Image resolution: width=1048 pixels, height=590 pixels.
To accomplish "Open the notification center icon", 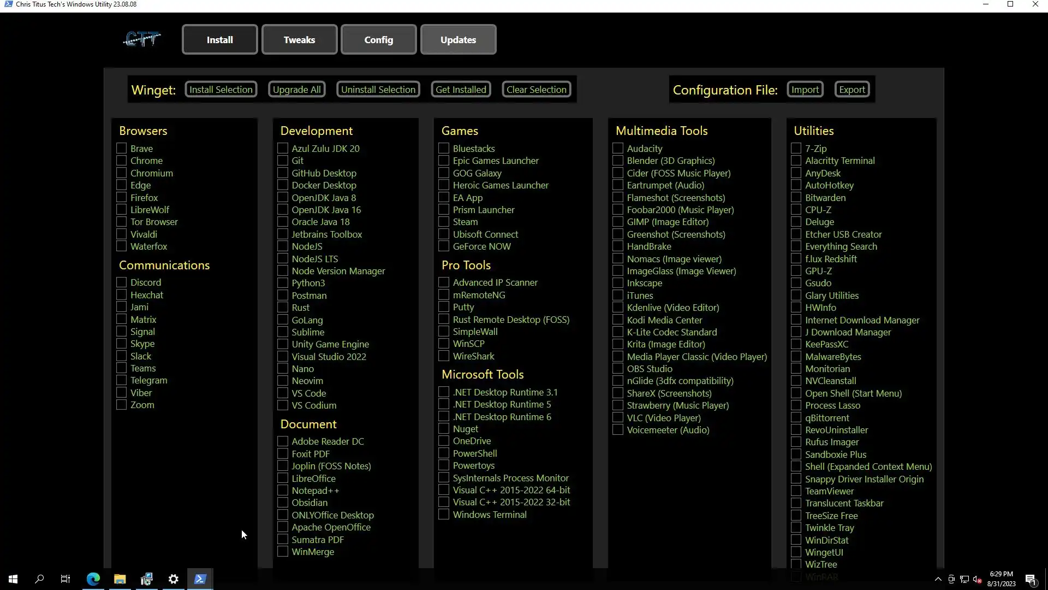I will tap(1031, 579).
